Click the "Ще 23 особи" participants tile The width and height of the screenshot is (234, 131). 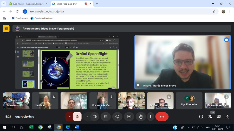[189, 101]
